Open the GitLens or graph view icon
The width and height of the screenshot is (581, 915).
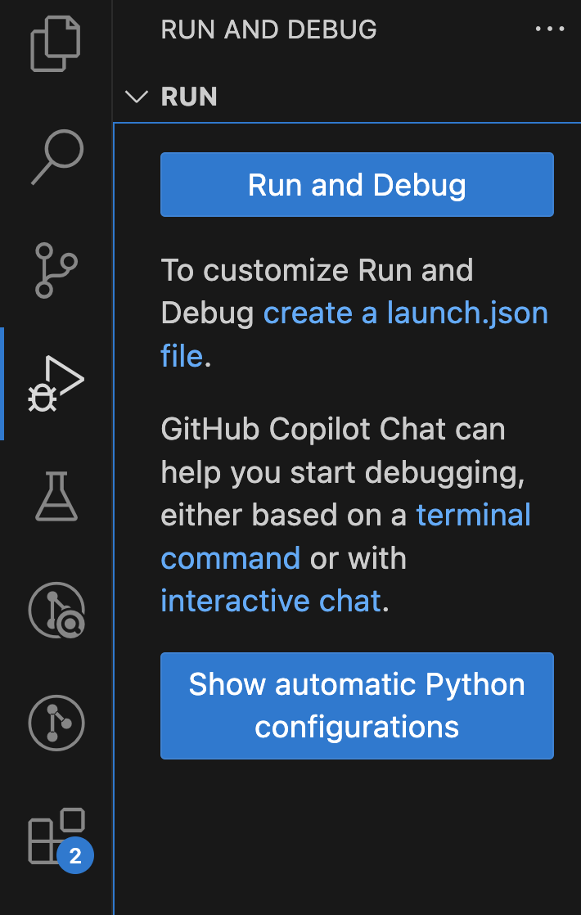point(56,723)
